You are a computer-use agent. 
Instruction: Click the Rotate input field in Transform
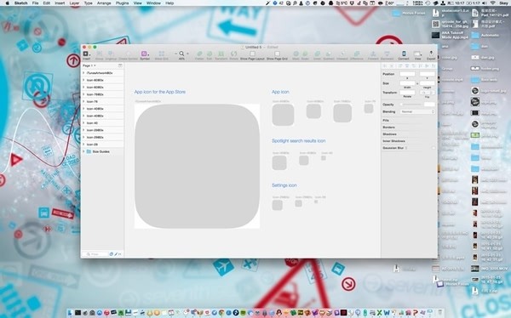coord(407,93)
